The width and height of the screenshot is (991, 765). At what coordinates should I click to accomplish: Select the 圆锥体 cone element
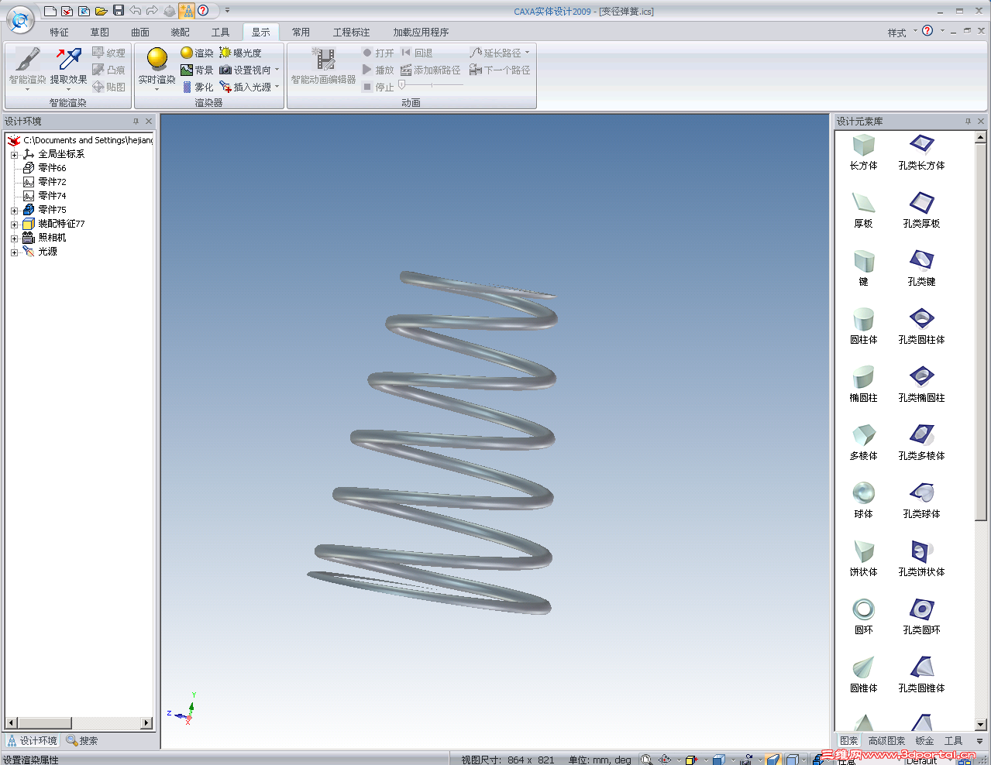coord(863,675)
